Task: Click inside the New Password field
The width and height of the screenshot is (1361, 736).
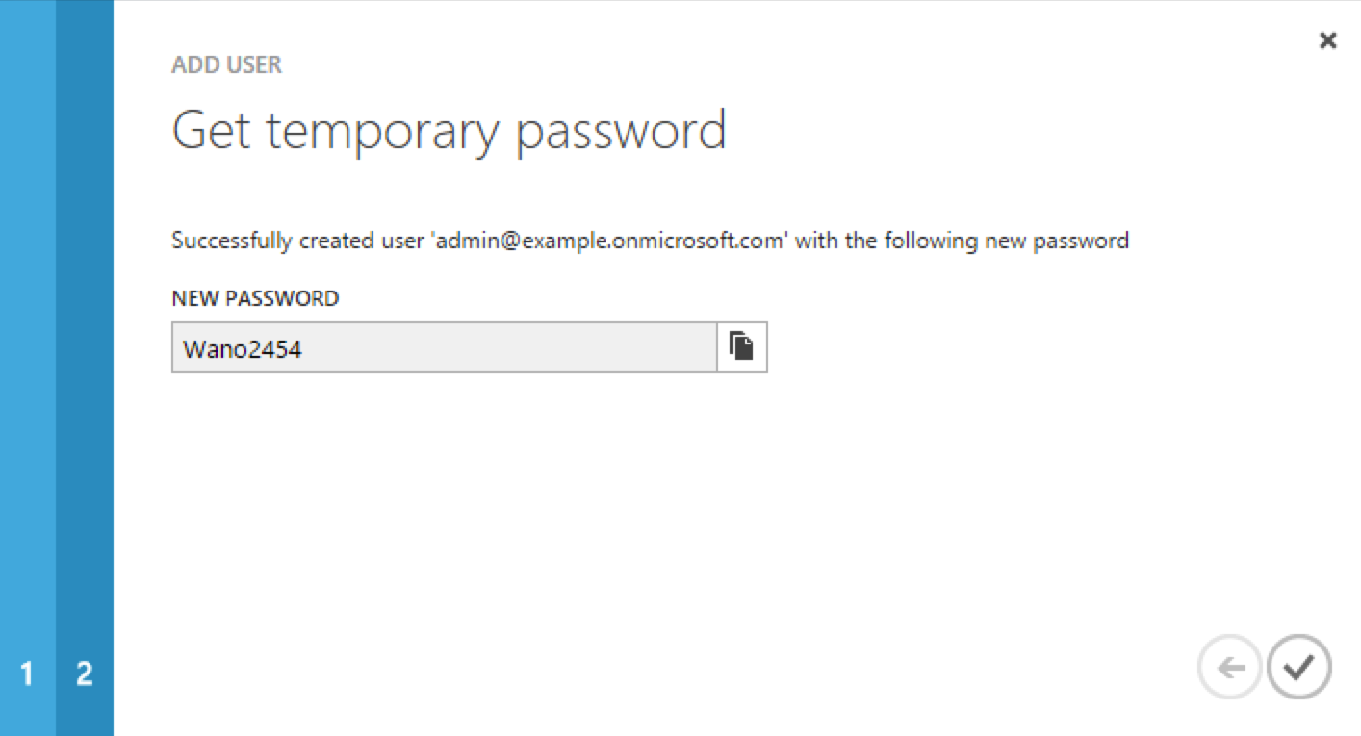Action: [445, 347]
